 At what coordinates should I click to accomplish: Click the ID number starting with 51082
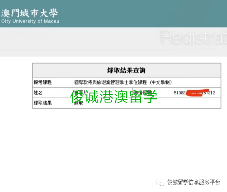pyautogui.click(x=194, y=93)
